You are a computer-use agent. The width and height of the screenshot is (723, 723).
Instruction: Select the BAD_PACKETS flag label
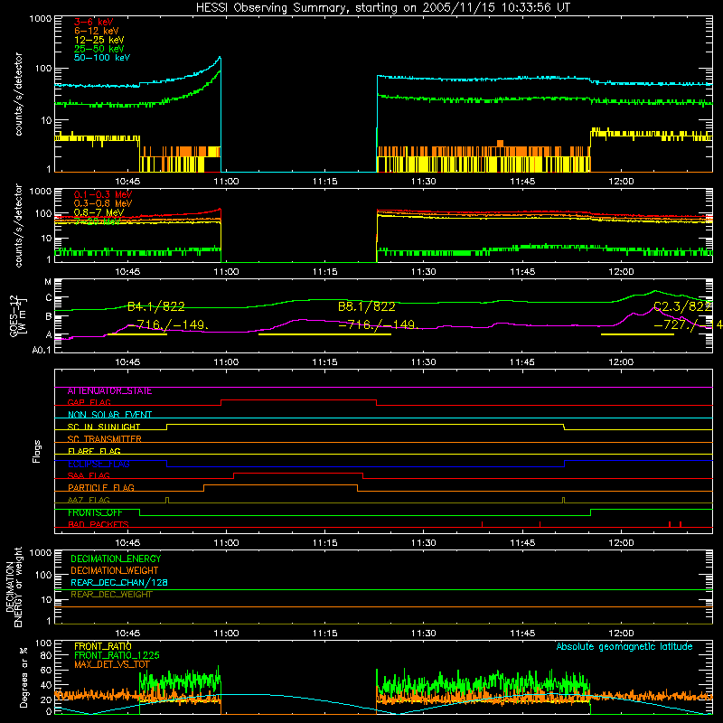point(99,524)
